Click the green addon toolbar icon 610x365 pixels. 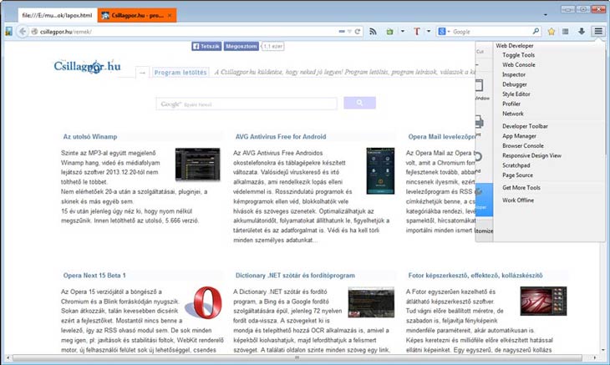tap(389, 32)
